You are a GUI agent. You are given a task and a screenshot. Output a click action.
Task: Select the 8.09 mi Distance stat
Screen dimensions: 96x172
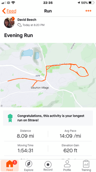click(26, 134)
